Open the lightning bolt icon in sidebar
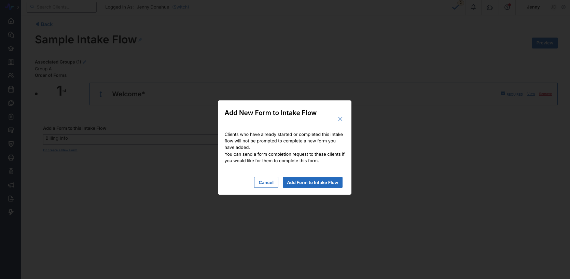 pyautogui.click(x=11, y=212)
